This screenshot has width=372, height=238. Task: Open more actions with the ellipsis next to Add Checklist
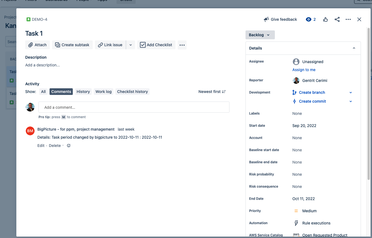tap(182, 45)
